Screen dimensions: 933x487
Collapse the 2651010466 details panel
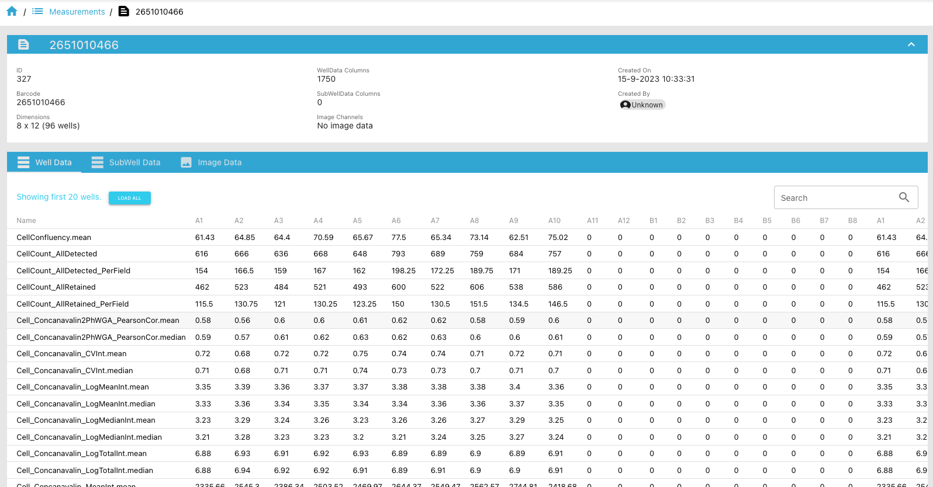pos(911,45)
